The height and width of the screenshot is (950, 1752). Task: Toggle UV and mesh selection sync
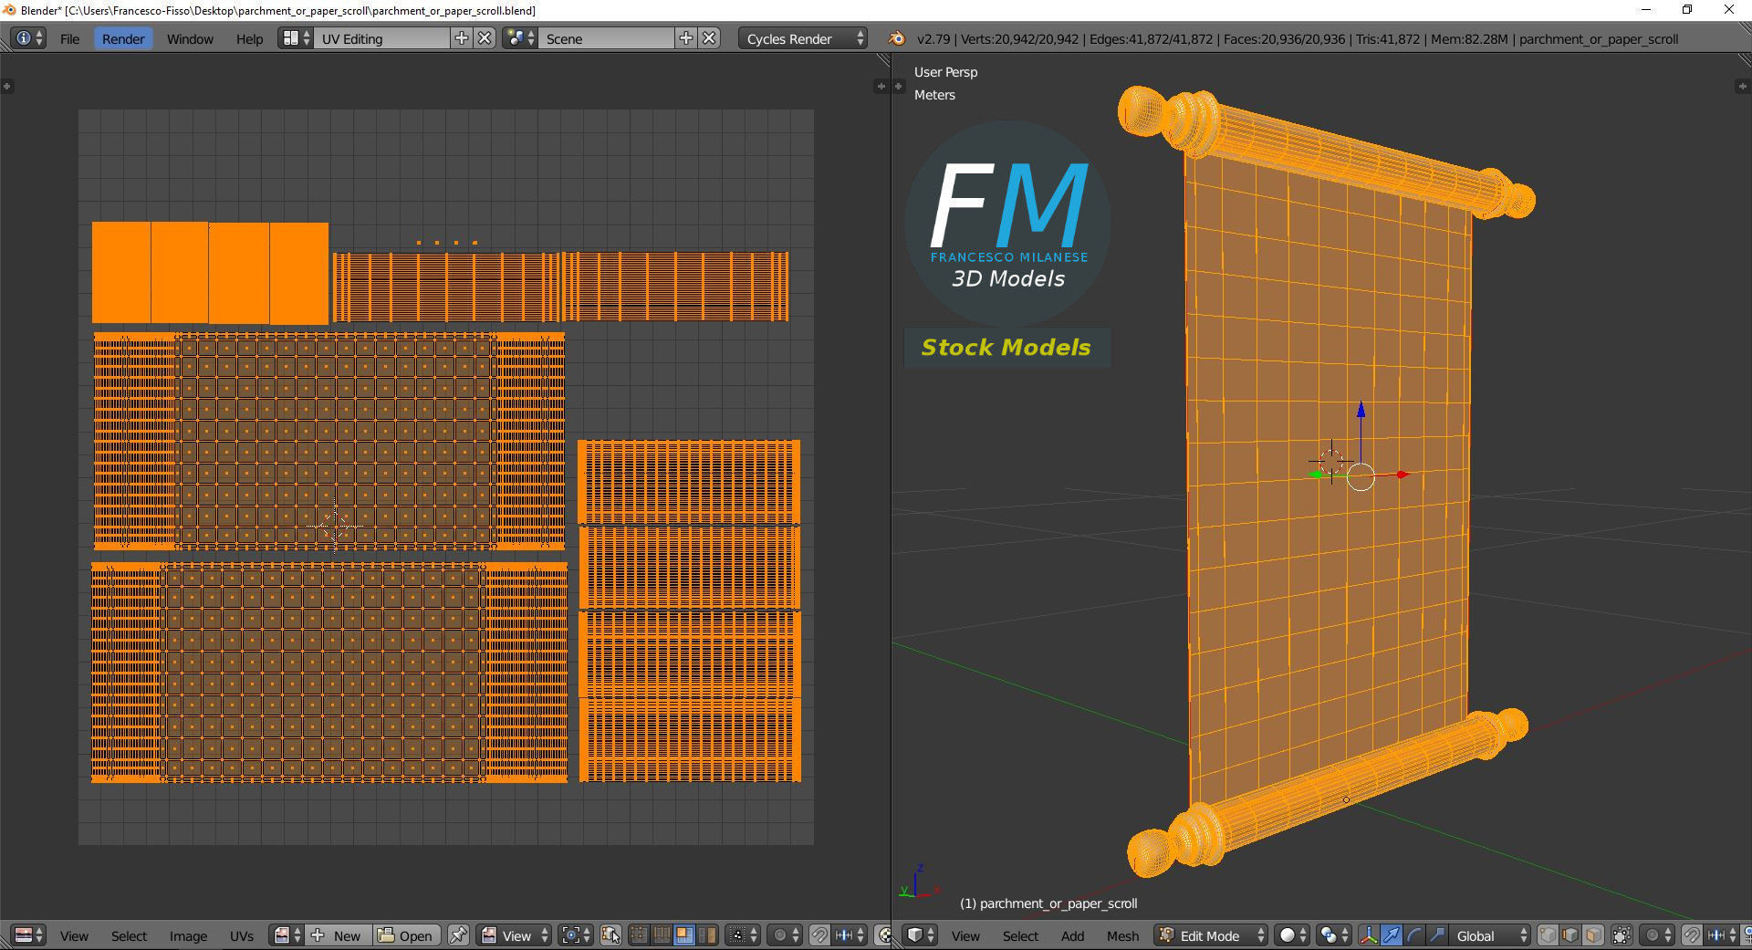(610, 935)
